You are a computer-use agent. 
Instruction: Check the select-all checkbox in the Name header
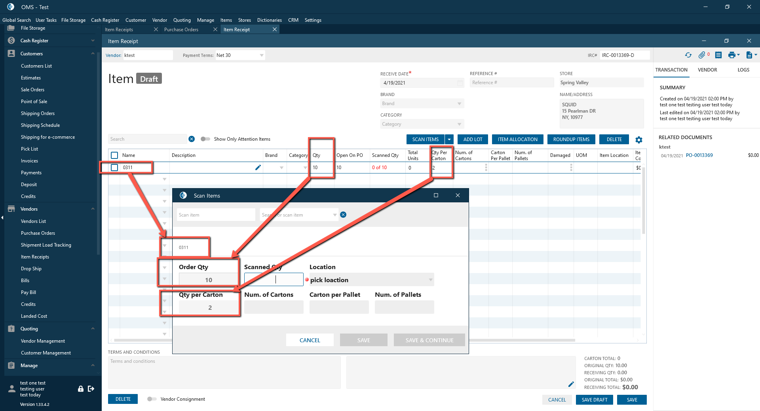tap(114, 155)
